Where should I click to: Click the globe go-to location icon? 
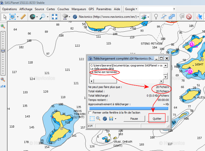pos(33,17)
